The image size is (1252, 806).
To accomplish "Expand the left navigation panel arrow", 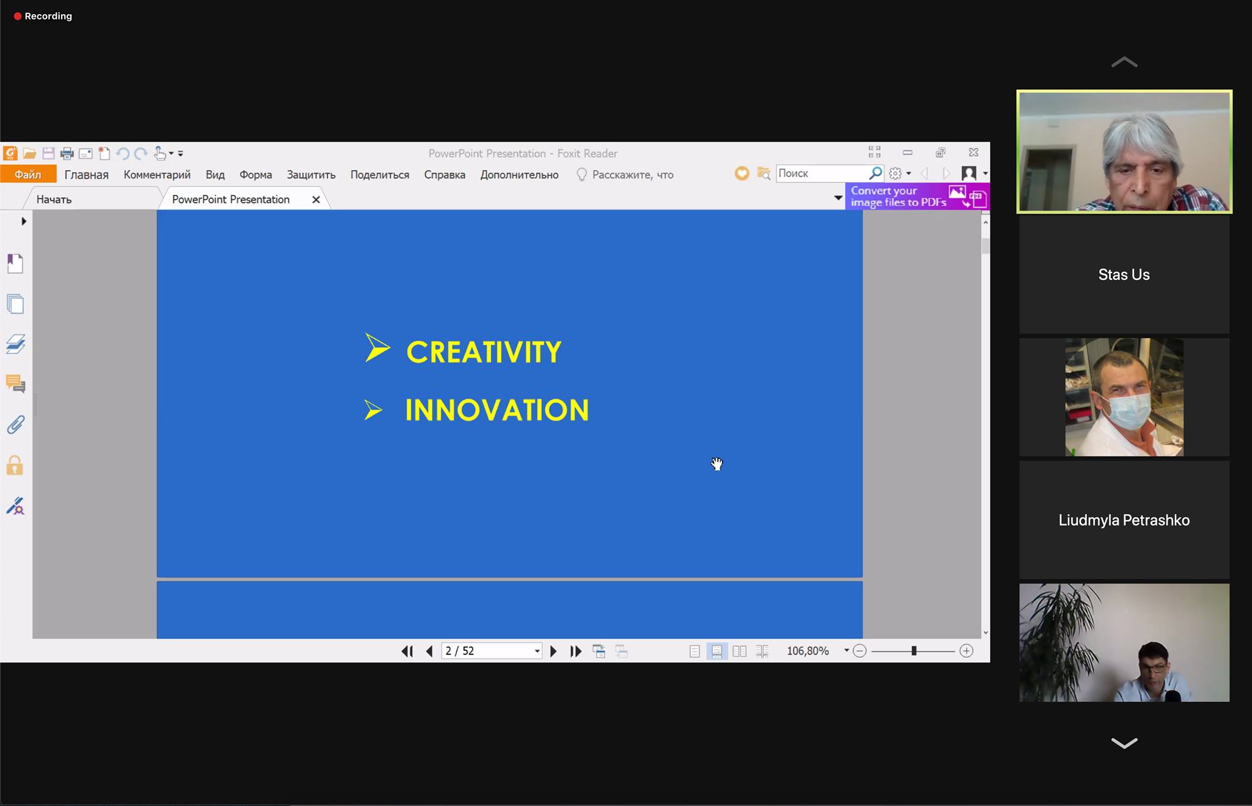I will 24,221.
